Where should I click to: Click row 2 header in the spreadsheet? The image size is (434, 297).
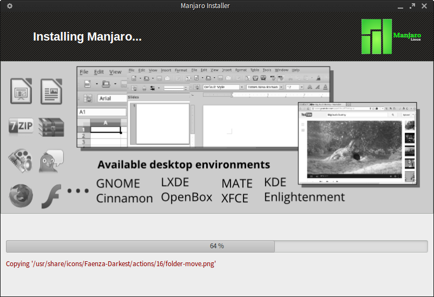pos(83,136)
